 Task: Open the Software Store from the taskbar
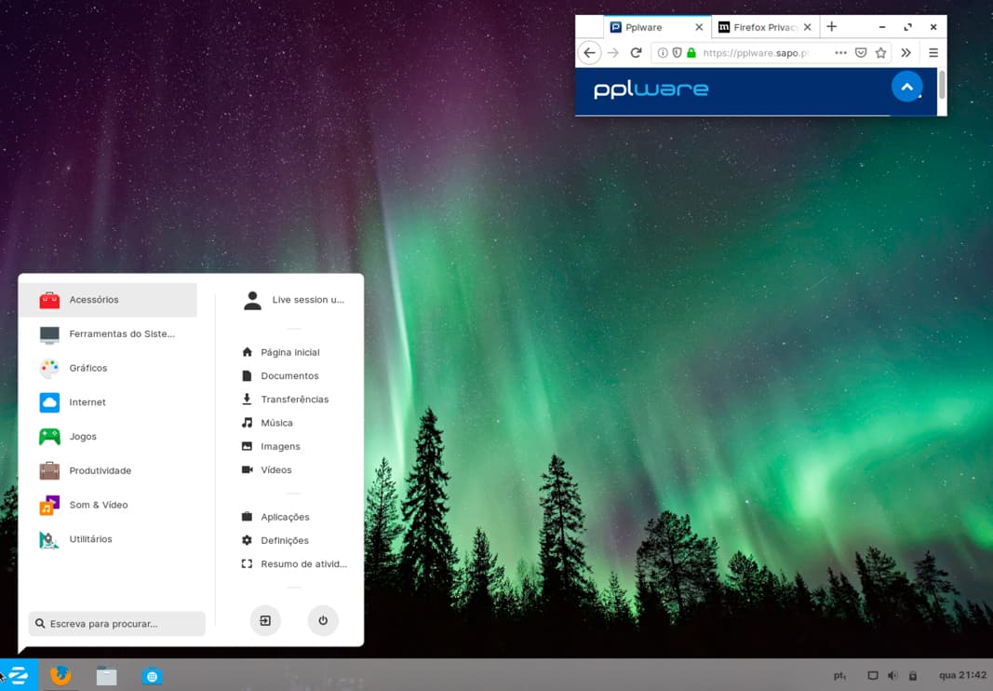(152, 675)
